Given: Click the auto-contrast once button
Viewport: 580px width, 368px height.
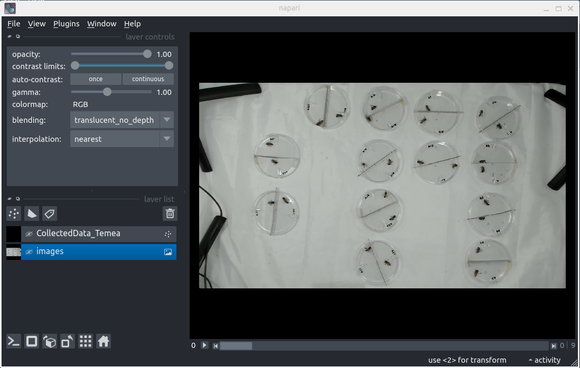Looking at the screenshot, I should (x=96, y=79).
